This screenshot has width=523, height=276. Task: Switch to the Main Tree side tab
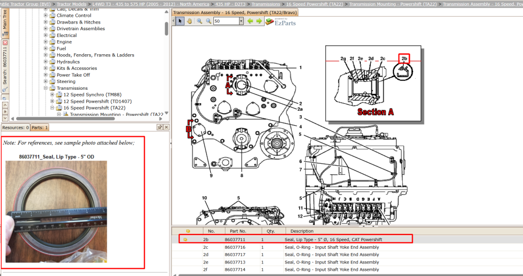pyautogui.click(x=5, y=22)
